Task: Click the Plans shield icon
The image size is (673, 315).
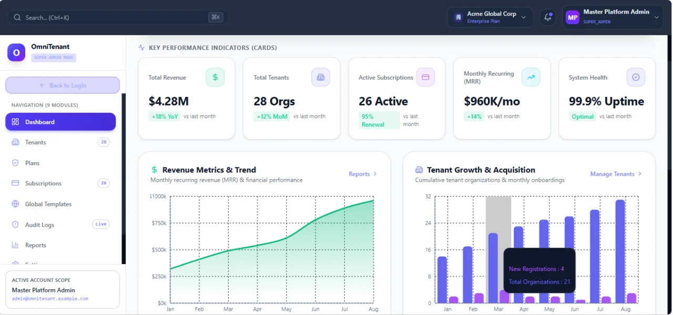Action: [15, 163]
